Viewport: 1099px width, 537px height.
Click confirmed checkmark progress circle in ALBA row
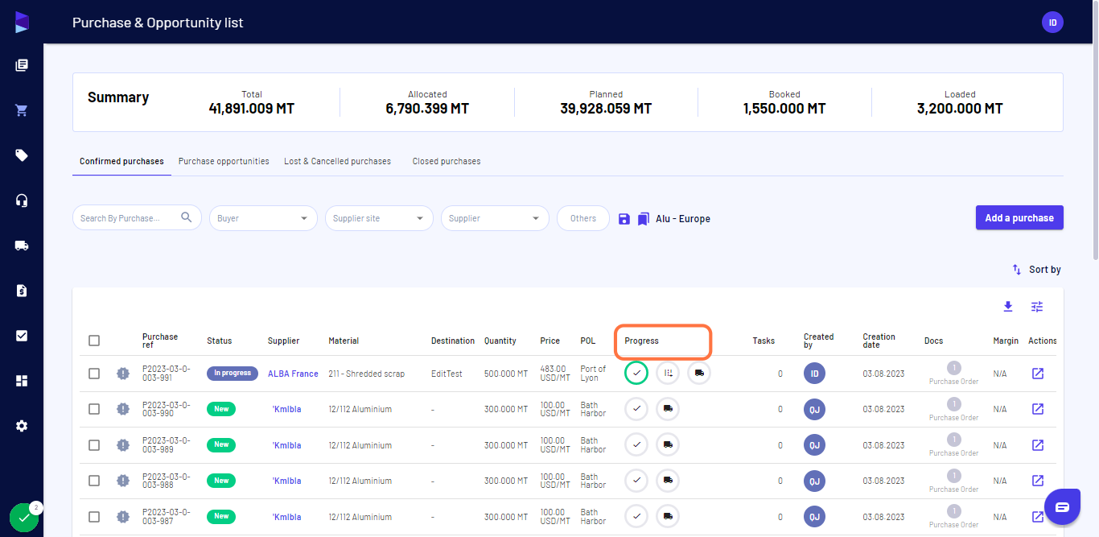(x=636, y=373)
